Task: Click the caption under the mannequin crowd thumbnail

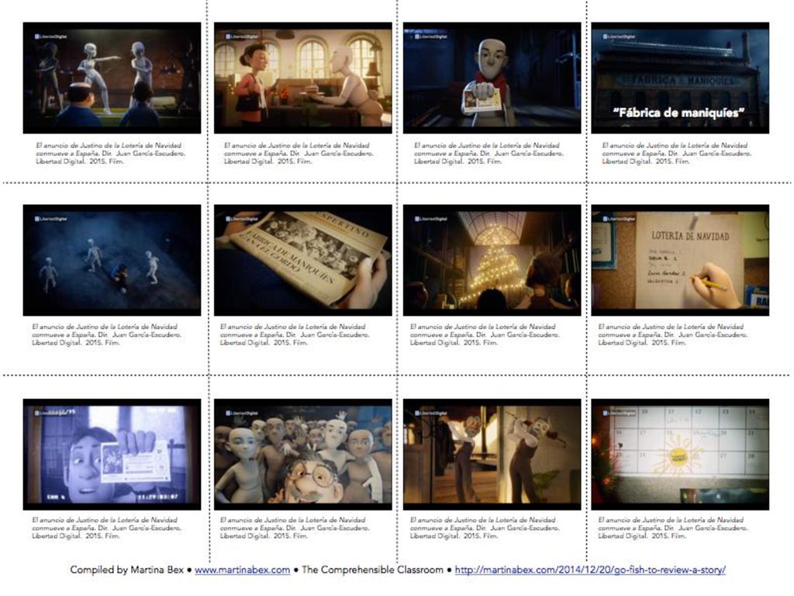Action: [295, 528]
